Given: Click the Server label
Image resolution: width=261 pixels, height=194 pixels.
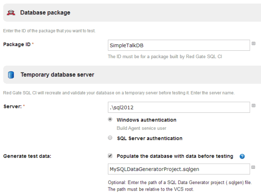Looking at the screenshot, I should pos(12,107).
